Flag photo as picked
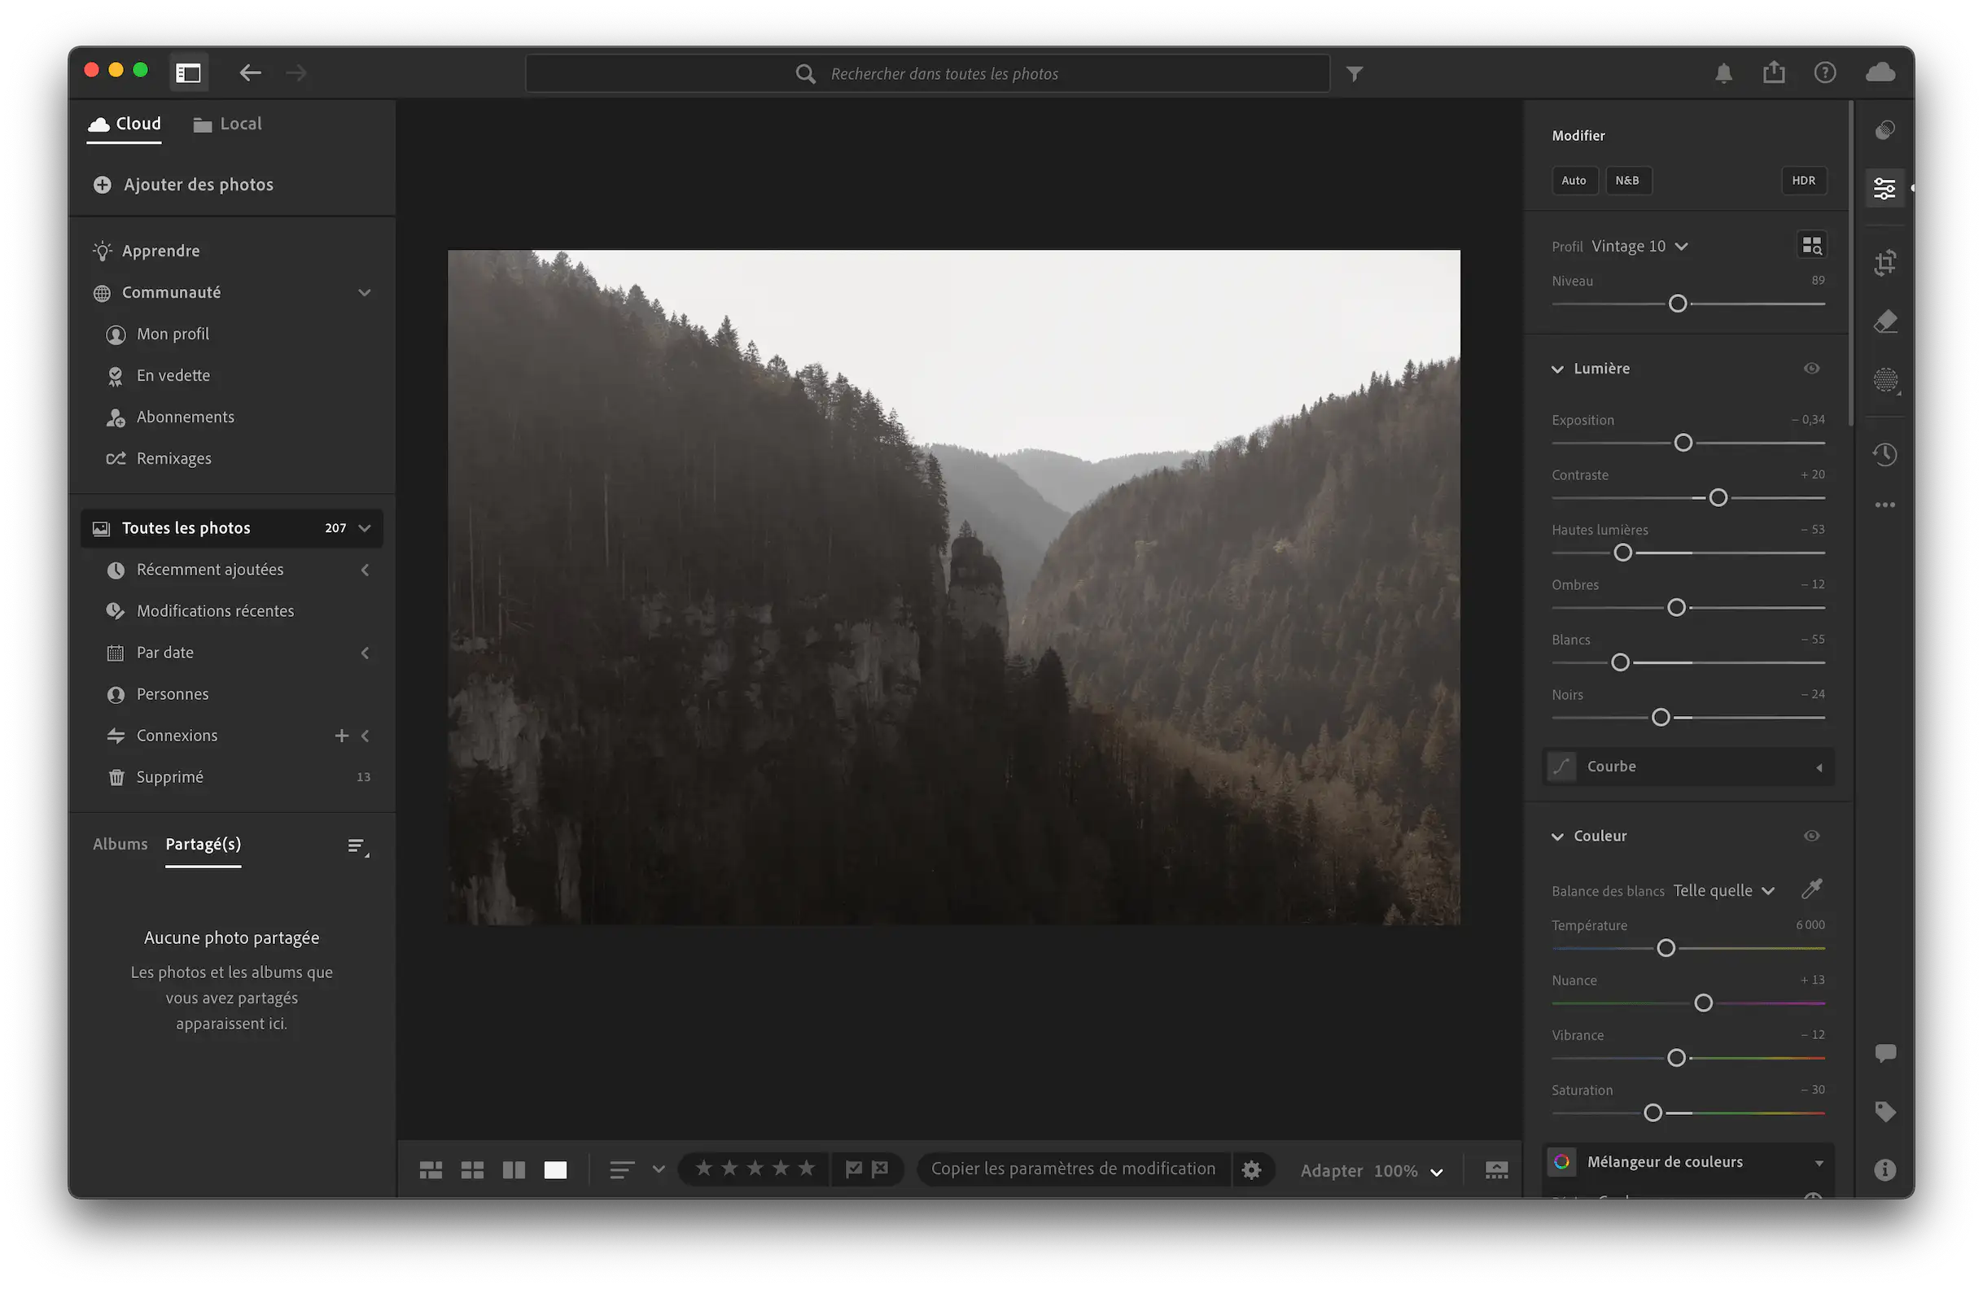This screenshot has width=1983, height=1289. pyautogui.click(x=853, y=1169)
